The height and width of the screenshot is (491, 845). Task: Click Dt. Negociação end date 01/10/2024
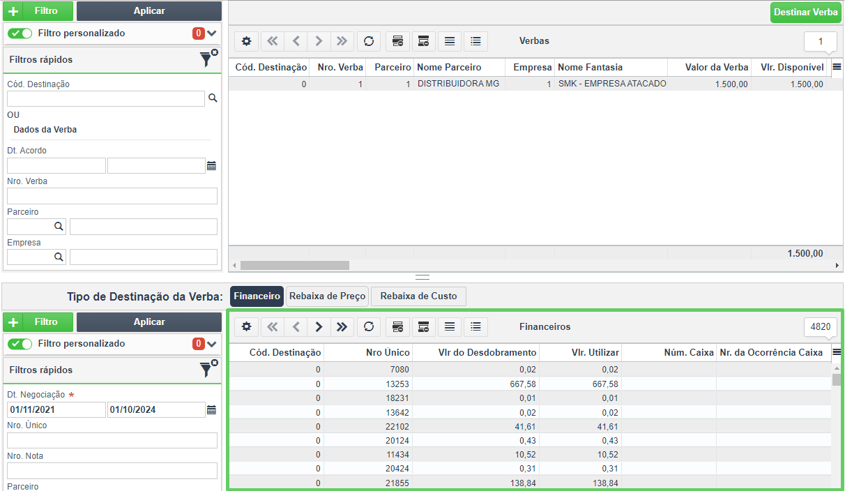coord(156,410)
